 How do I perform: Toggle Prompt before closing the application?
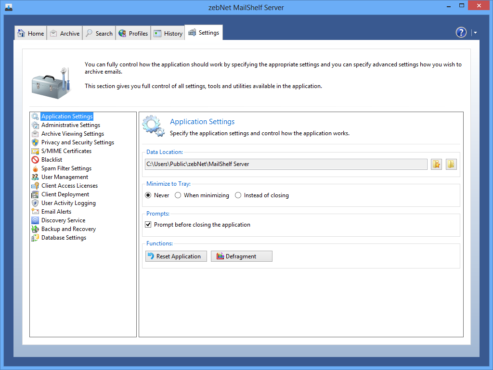pos(149,225)
